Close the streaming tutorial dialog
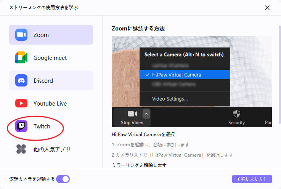The width and height of the screenshot is (281, 189). coord(267,8)
